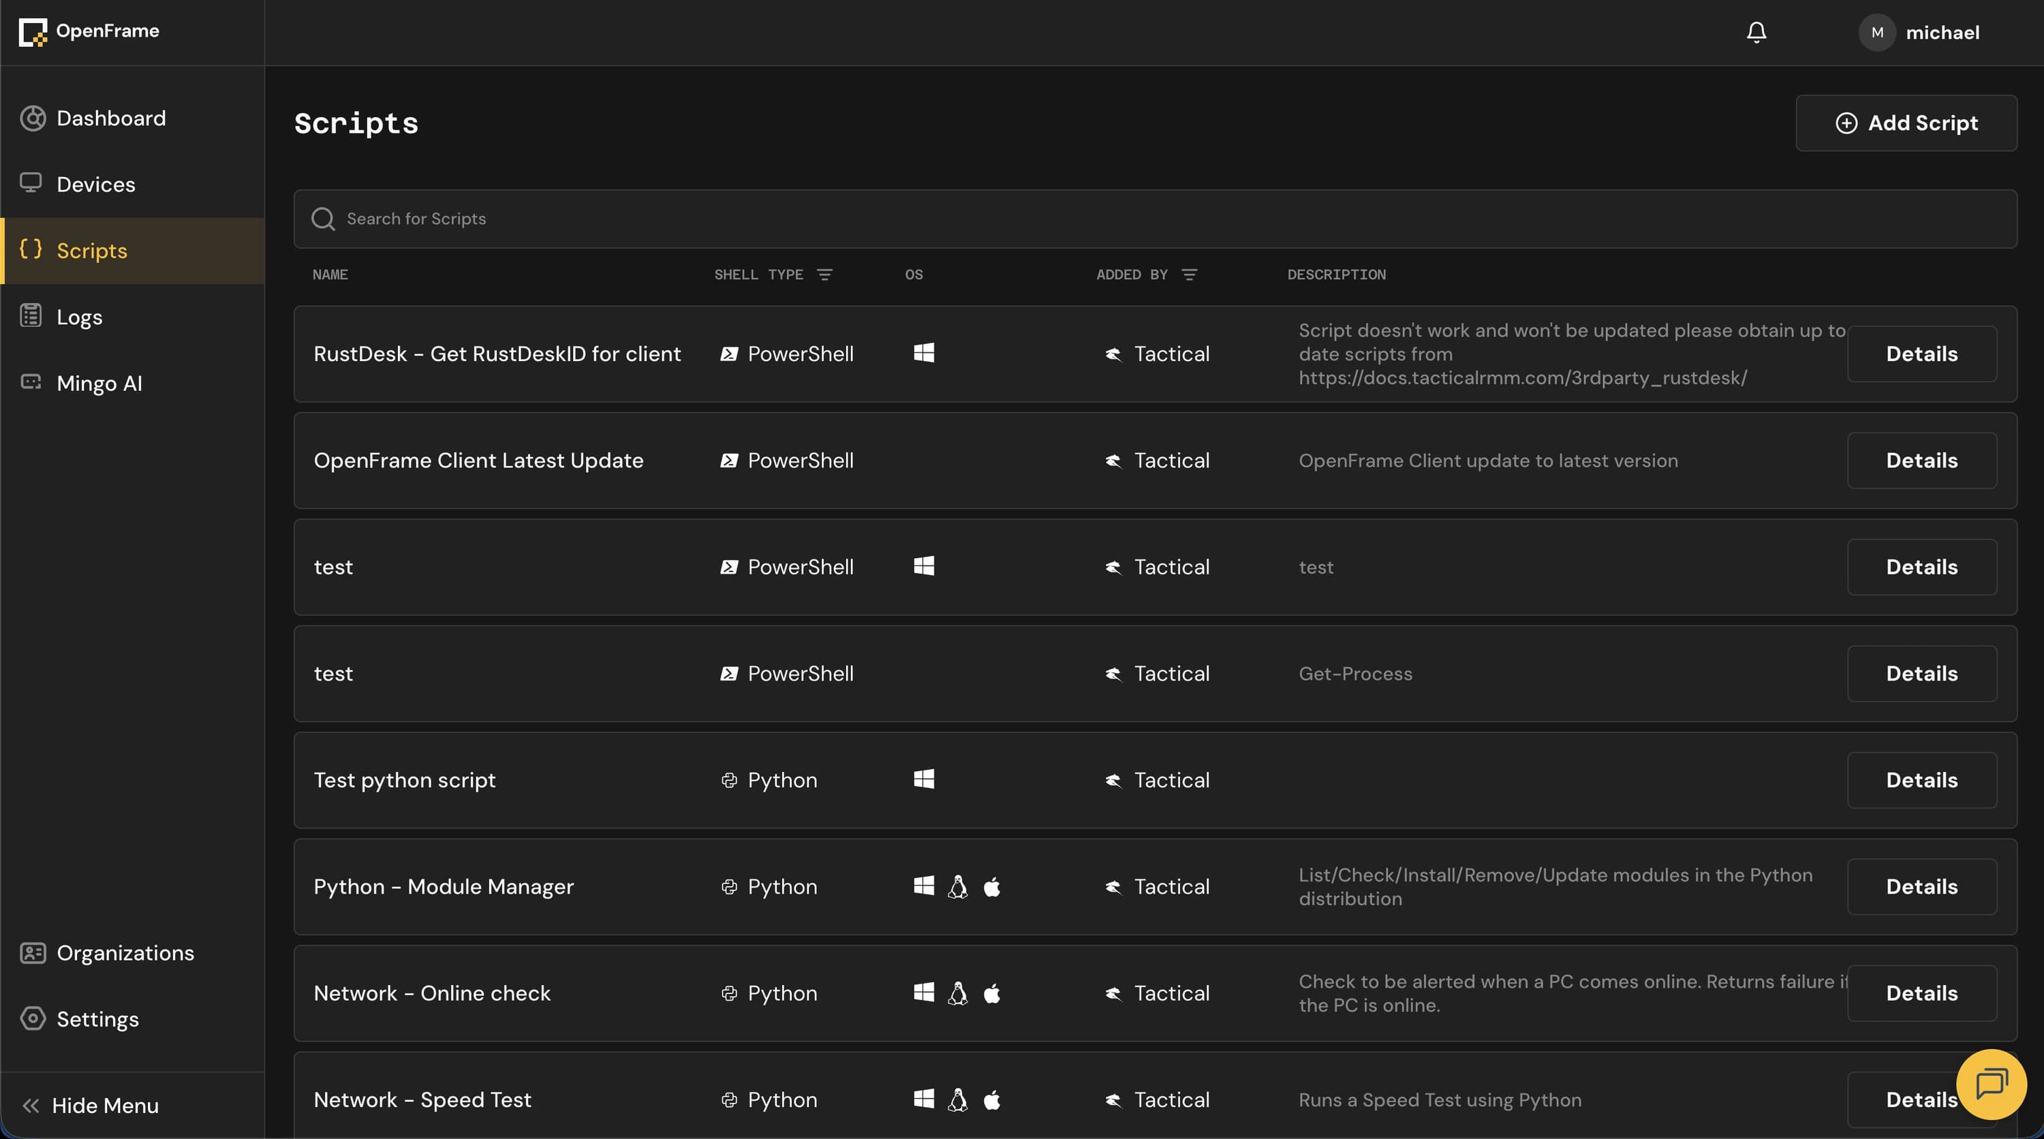The height and width of the screenshot is (1139, 2044).
Task: Open the Shell Type column filter
Action: 824,275
